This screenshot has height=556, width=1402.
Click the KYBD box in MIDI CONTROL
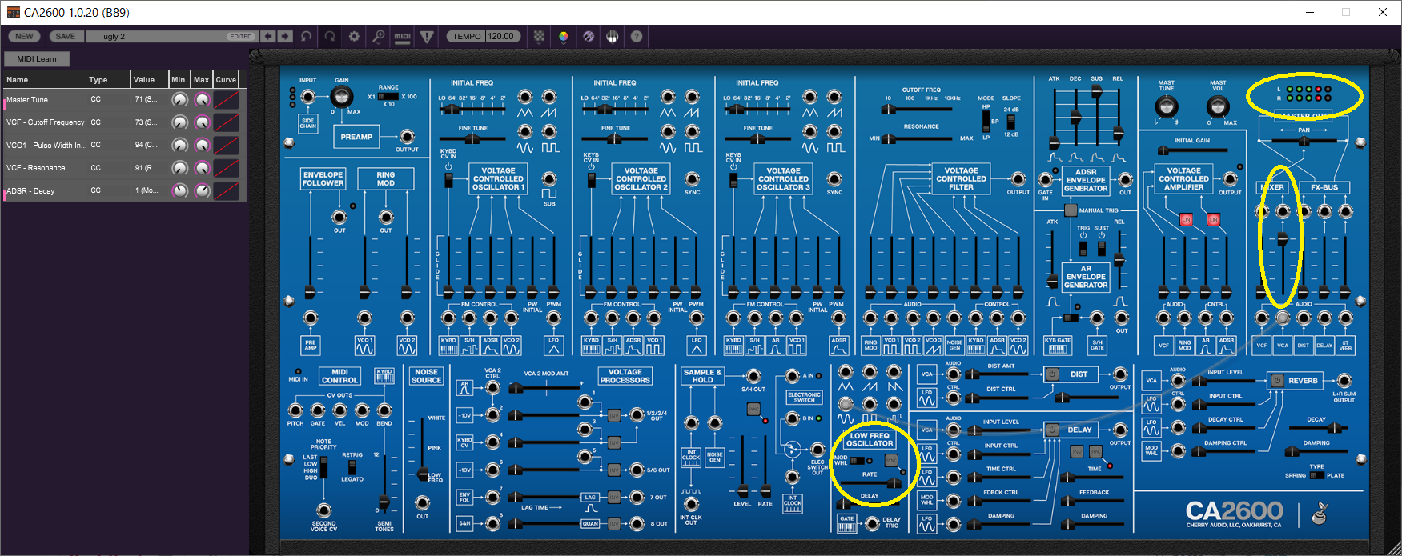384,376
